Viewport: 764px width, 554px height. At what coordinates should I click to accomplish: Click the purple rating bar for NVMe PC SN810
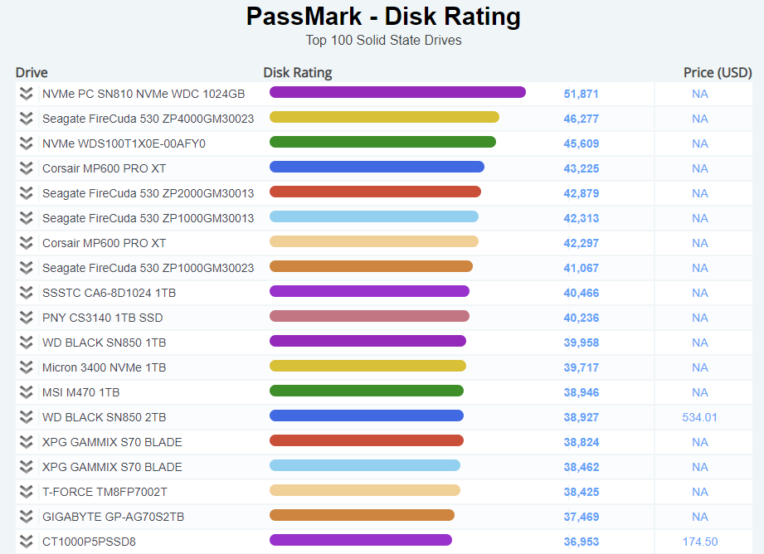point(397,92)
